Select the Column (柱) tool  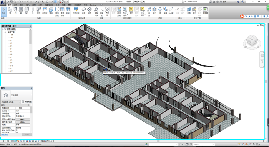(33, 10)
